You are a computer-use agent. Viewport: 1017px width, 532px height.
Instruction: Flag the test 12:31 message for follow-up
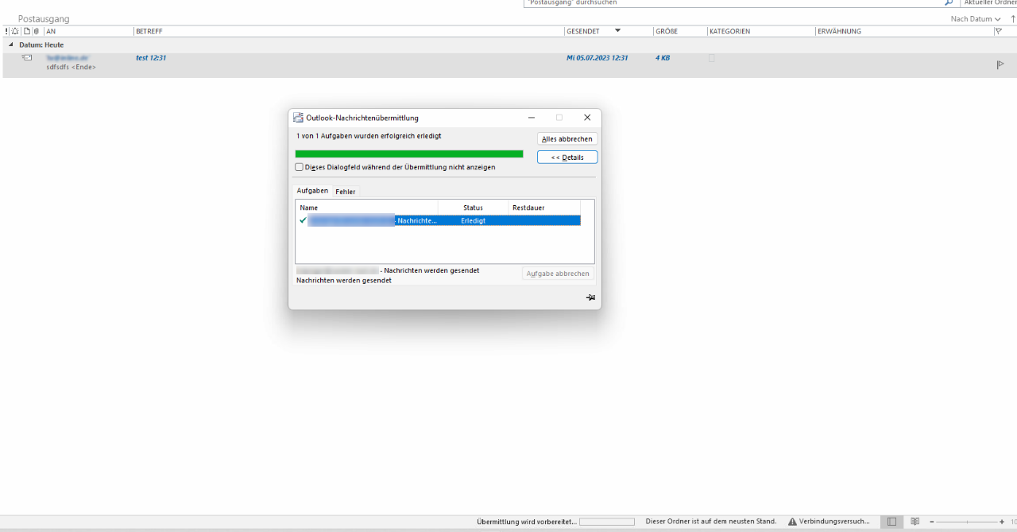click(x=1000, y=65)
